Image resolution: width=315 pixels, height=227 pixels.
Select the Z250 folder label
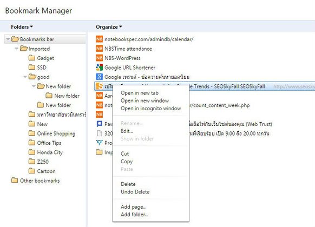coord(43,162)
